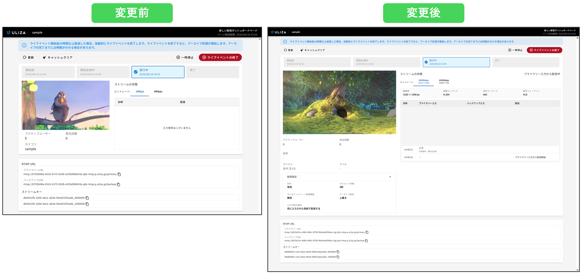581x274 pixels.
Task: End the event with ライブイベントの終了 in 変更前 panel
Action: [x=220, y=57]
